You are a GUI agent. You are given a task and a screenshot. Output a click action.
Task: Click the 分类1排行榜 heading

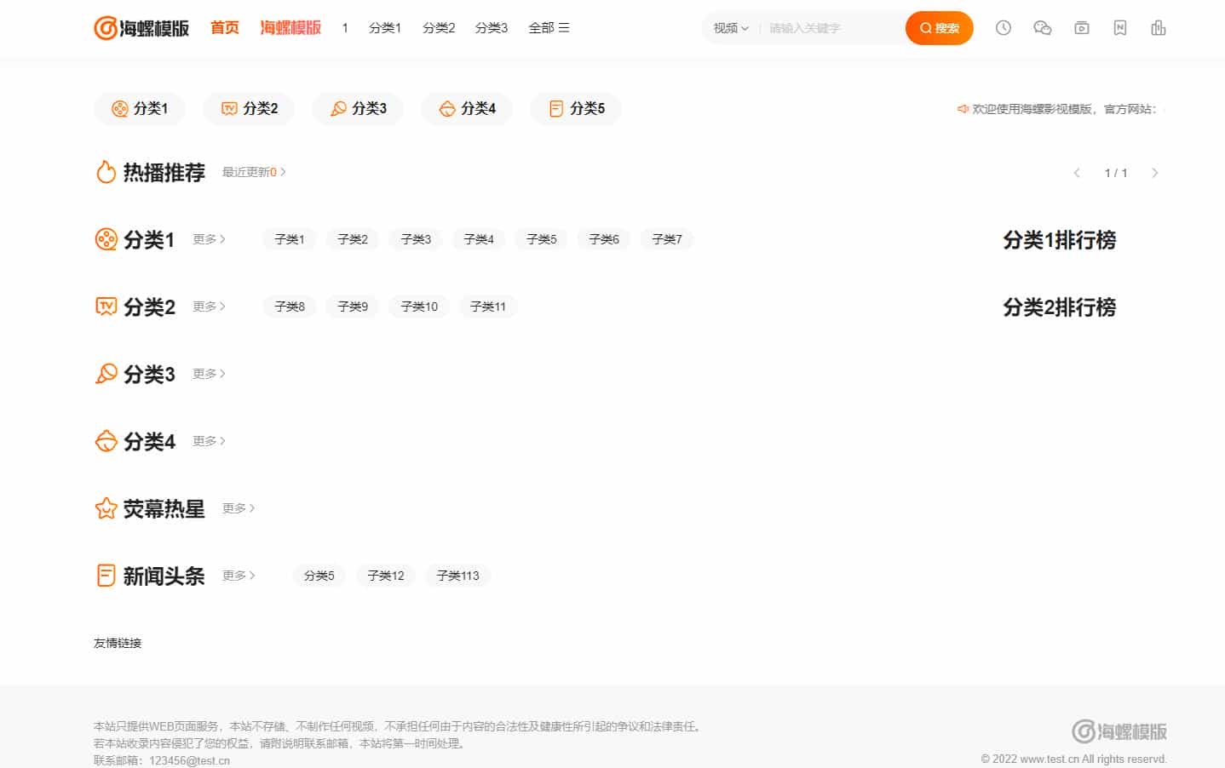[1059, 240]
